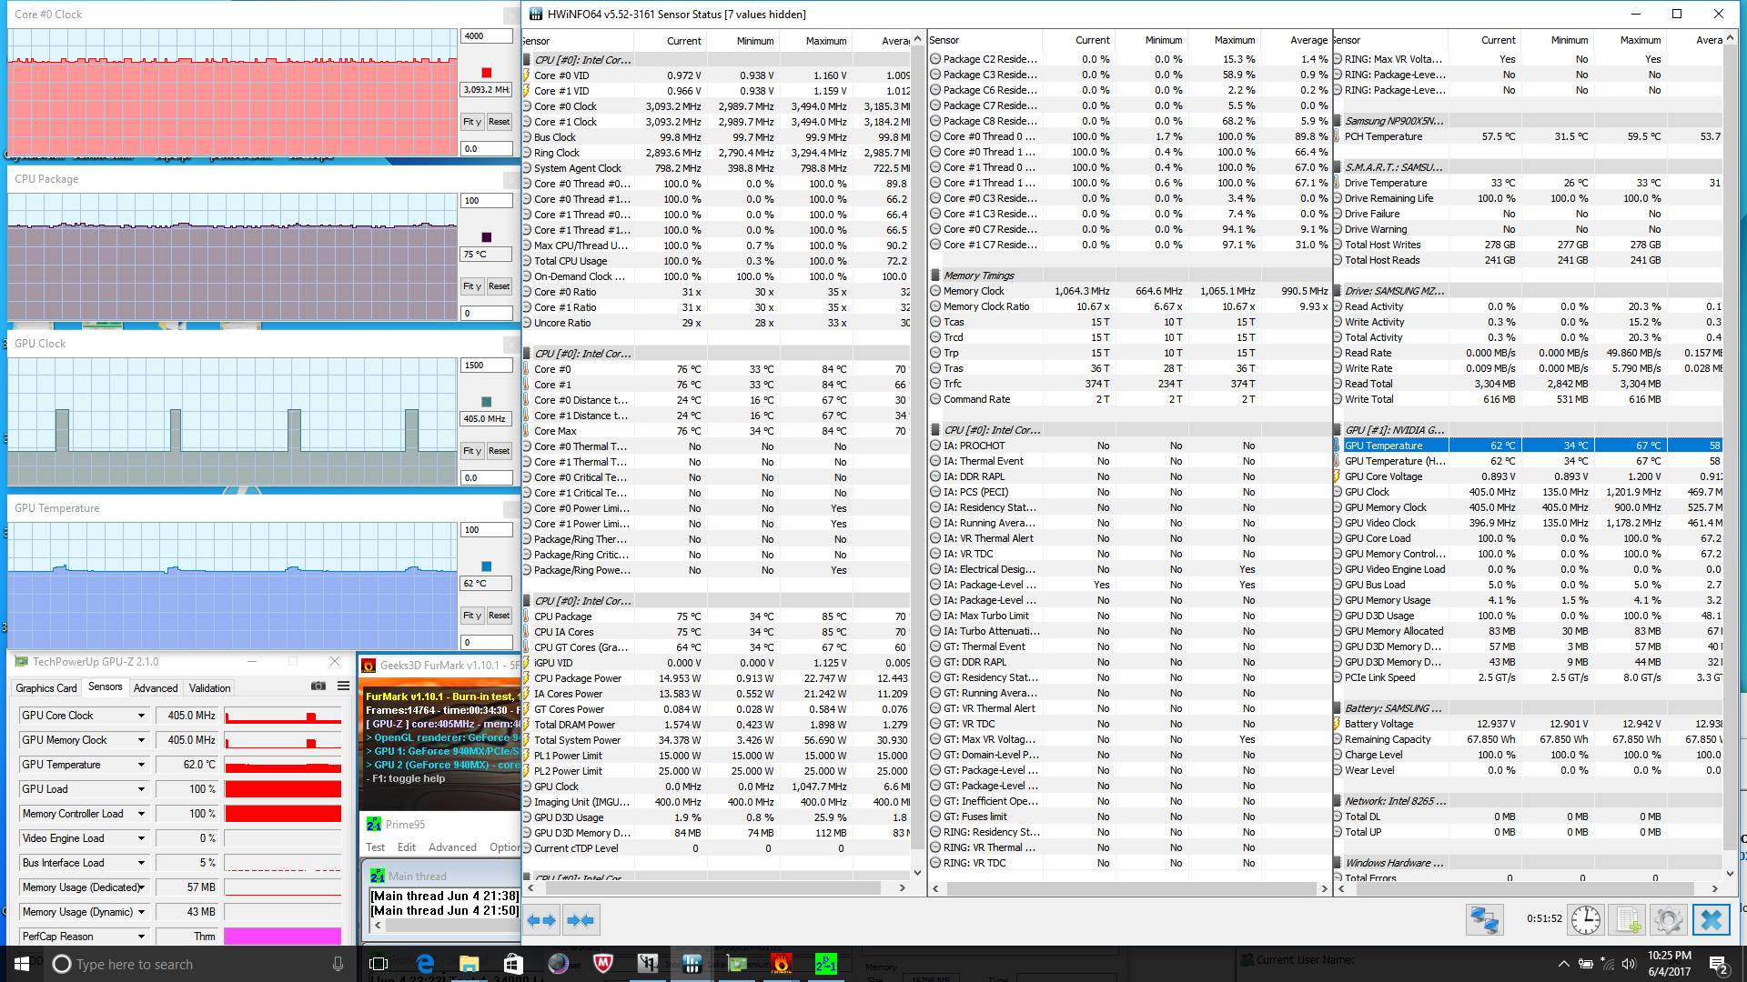The image size is (1747, 982).
Task: Click HWiNFO expand columns arrows icon
Action: [x=542, y=920]
